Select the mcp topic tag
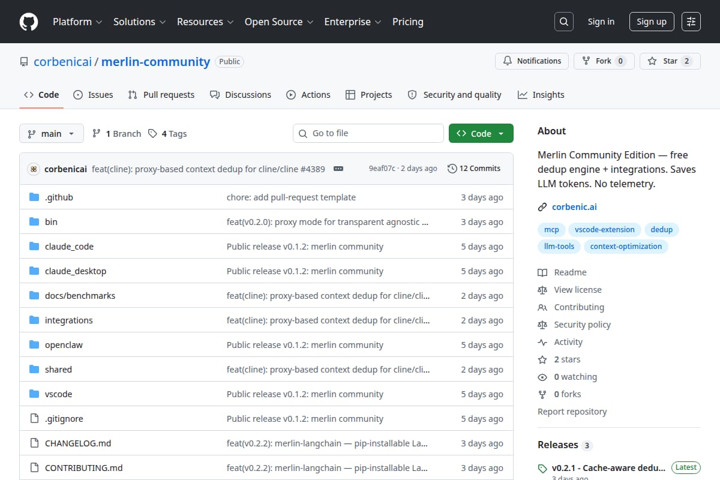720x480 pixels. pyautogui.click(x=551, y=230)
